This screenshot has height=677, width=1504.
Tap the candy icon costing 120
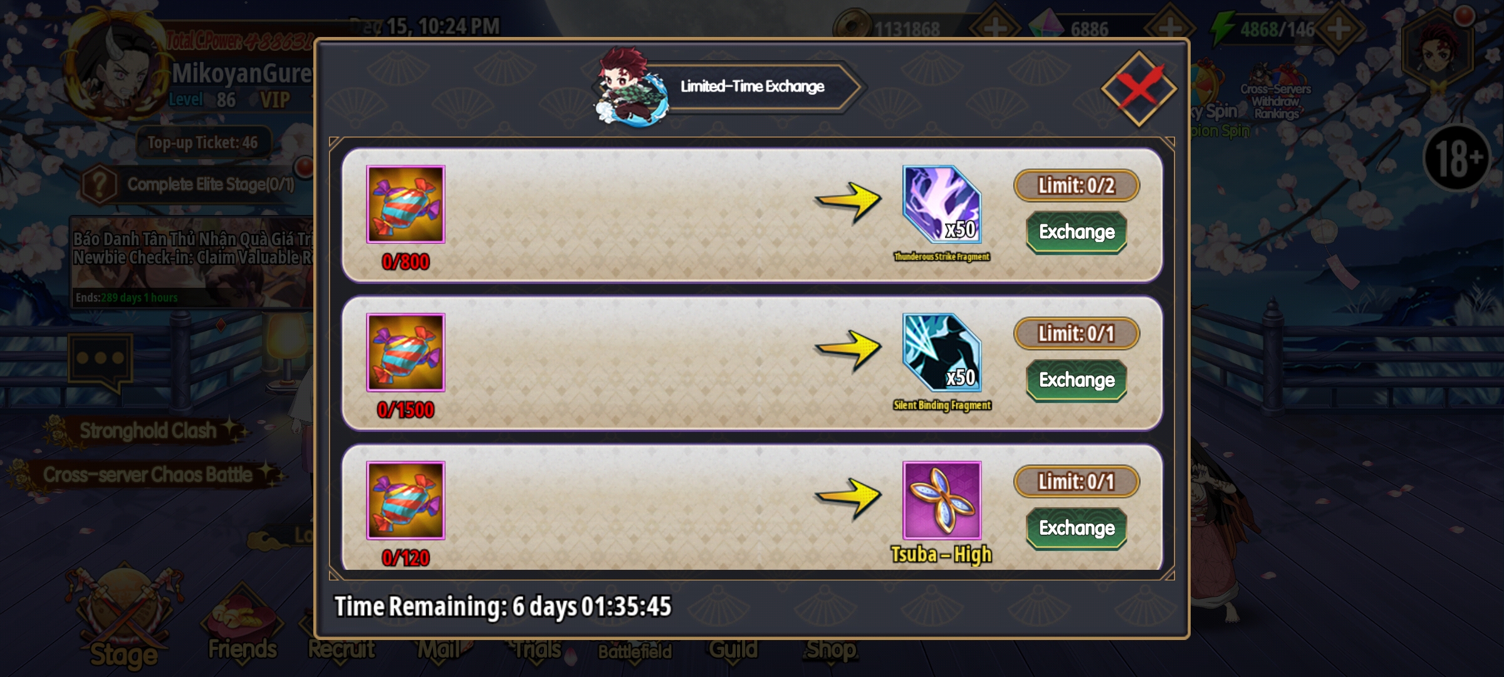pyautogui.click(x=405, y=500)
